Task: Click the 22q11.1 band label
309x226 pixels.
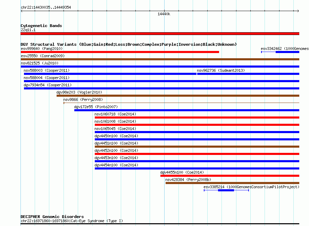Action: (28, 30)
